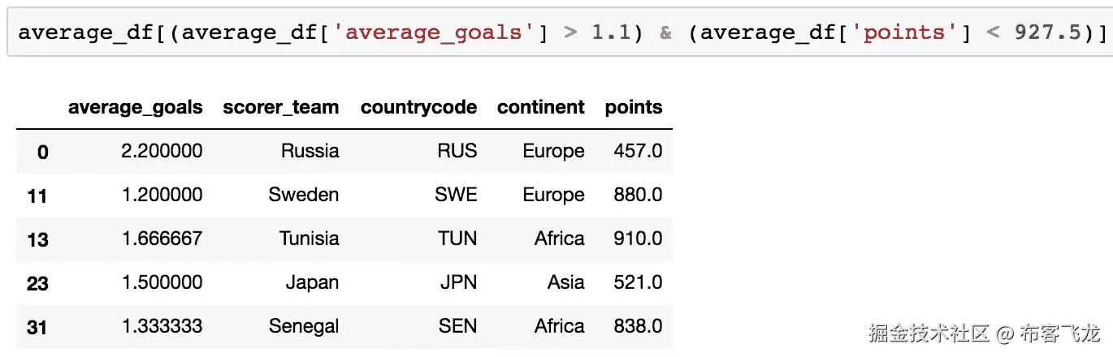
Task: Select the scorer_team column header
Action: (x=280, y=107)
